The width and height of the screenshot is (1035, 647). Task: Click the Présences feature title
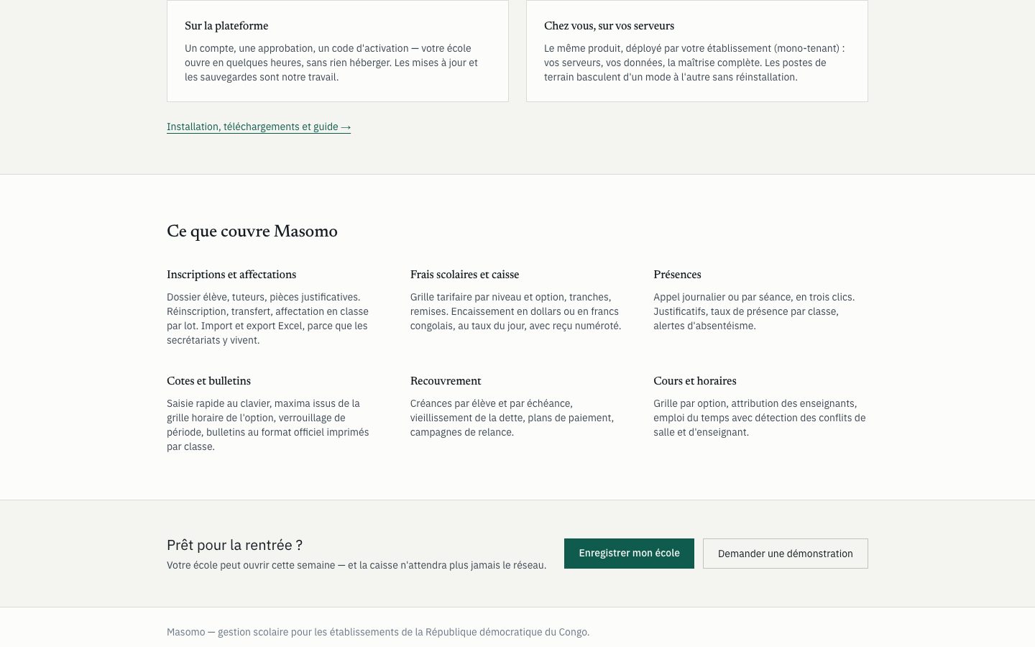pyautogui.click(x=677, y=275)
